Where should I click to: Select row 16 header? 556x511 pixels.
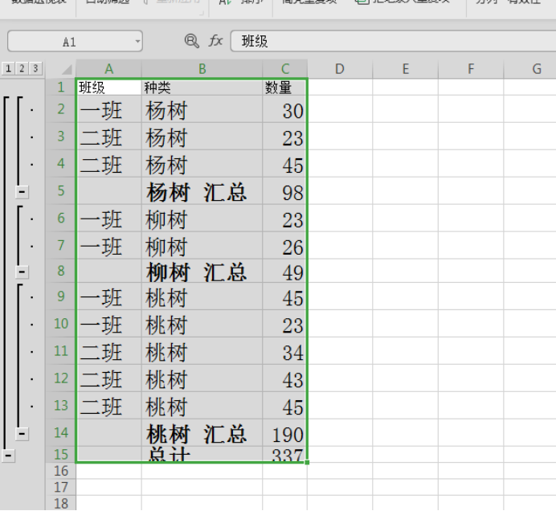click(60, 471)
